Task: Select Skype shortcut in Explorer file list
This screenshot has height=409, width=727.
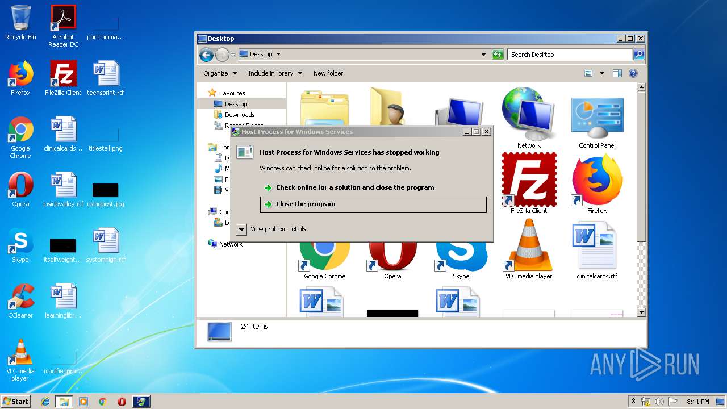Action: click(461, 260)
